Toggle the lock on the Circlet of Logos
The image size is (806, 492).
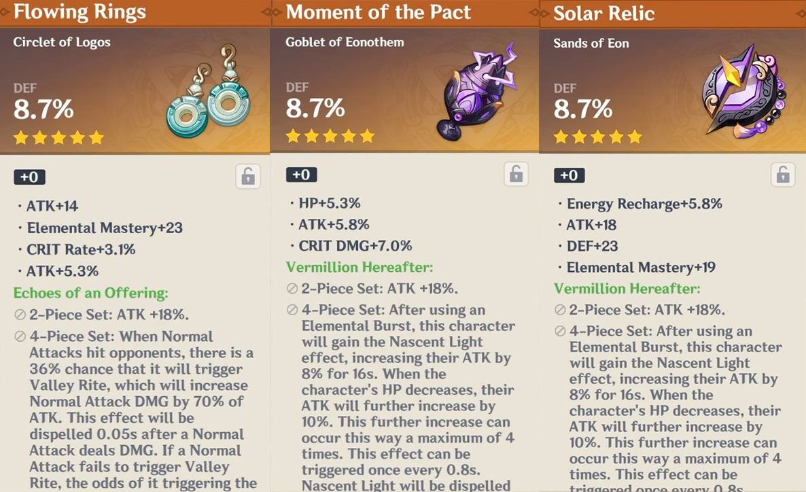247,176
